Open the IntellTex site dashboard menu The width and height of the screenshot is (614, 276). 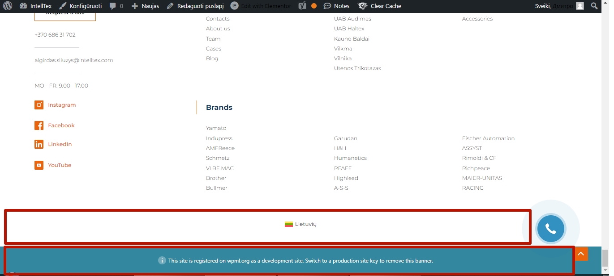click(x=36, y=6)
